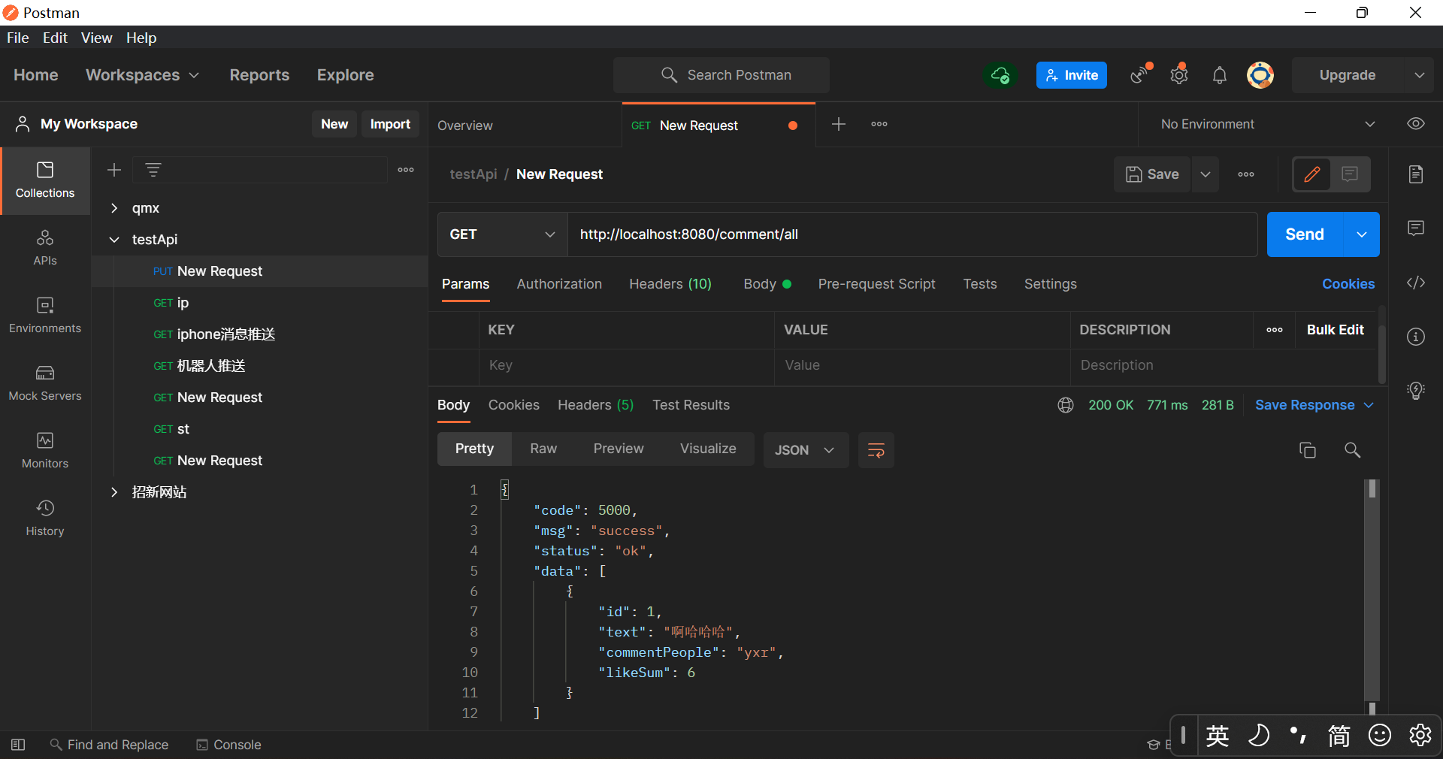Click the cloud sync status icon
Viewport: 1443px width, 759px height.
pyautogui.click(x=1000, y=75)
